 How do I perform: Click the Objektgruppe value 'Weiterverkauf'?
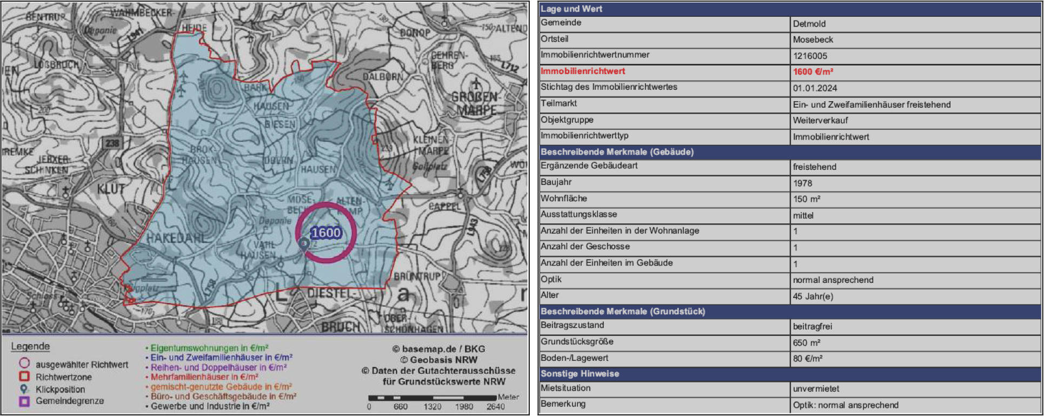pyautogui.click(x=820, y=120)
